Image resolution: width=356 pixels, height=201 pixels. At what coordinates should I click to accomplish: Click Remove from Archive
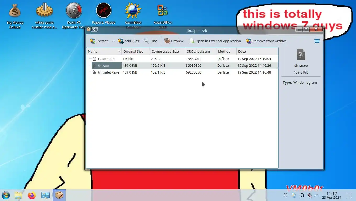tap(266, 41)
